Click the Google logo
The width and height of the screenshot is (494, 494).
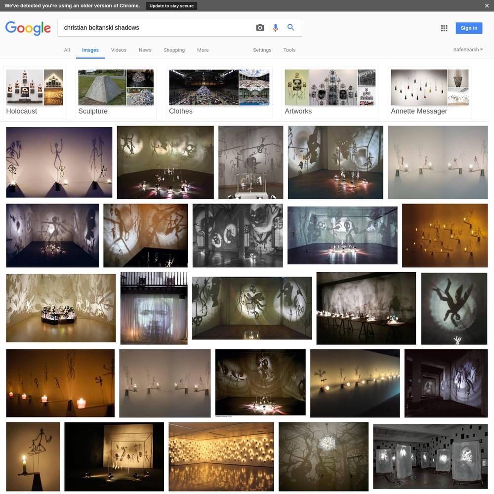coord(28,28)
